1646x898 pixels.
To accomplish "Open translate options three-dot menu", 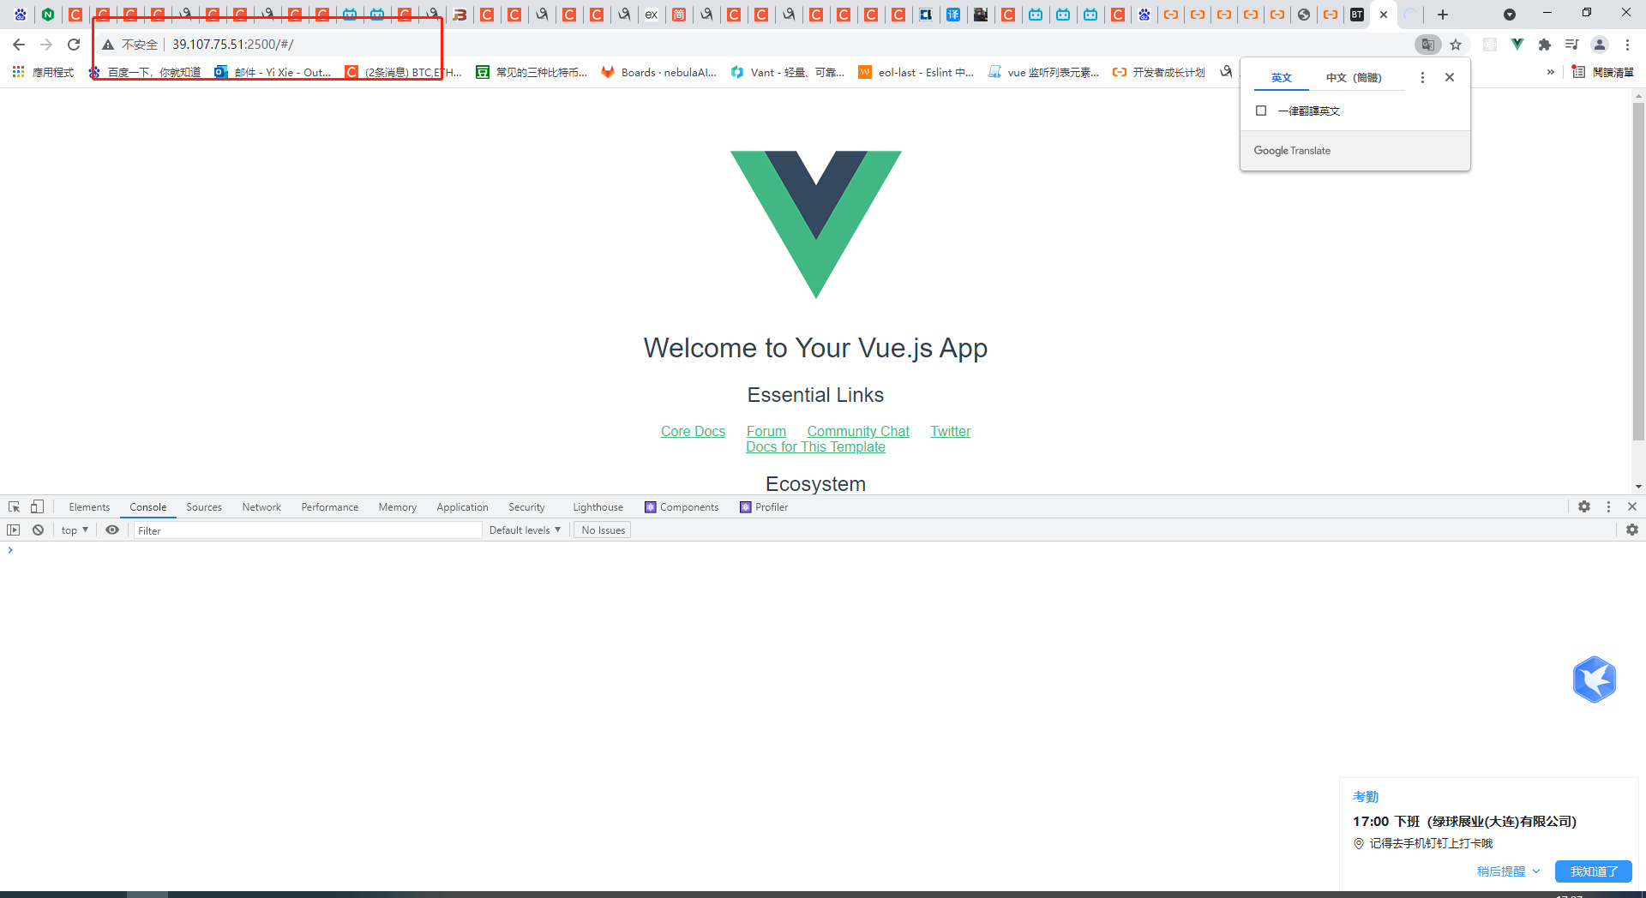I will (1422, 77).
